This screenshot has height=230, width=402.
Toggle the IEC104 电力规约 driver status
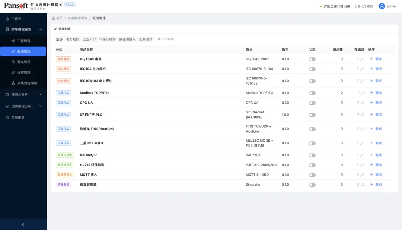pyautogui.click(x=312, y=69)
